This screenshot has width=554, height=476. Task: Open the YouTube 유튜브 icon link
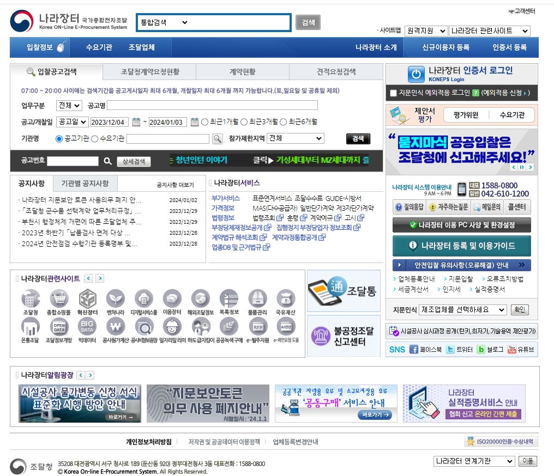coord(511,349)
